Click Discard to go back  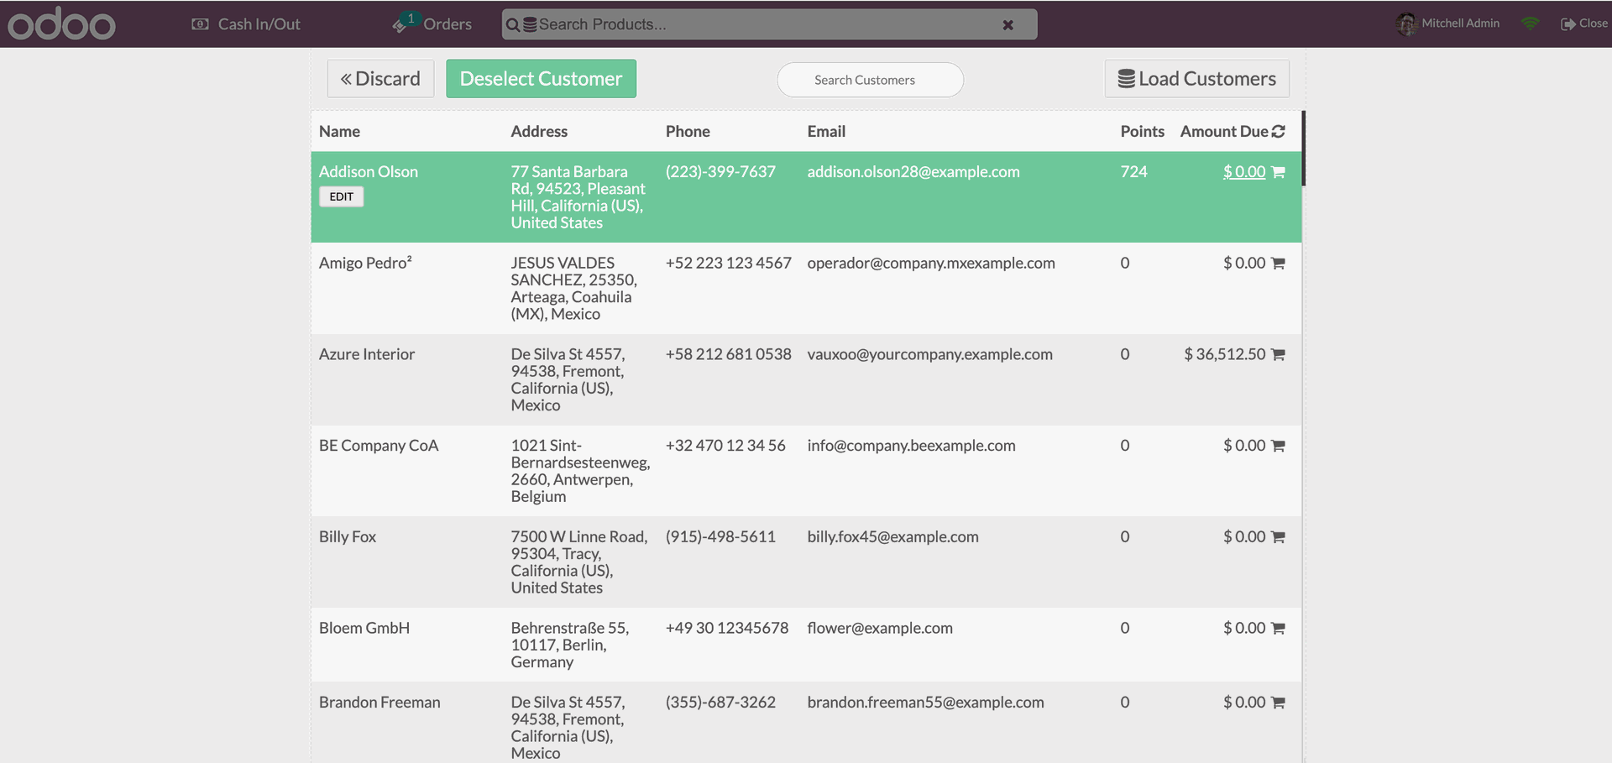tap(379, 78)
